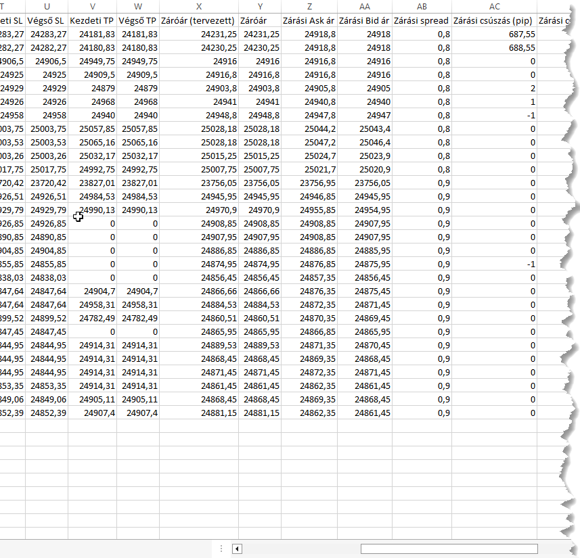Viewport: 580px width, 558px height.
Task: Select the cell 24852,39 in Végső SL column
Action: 47,413
